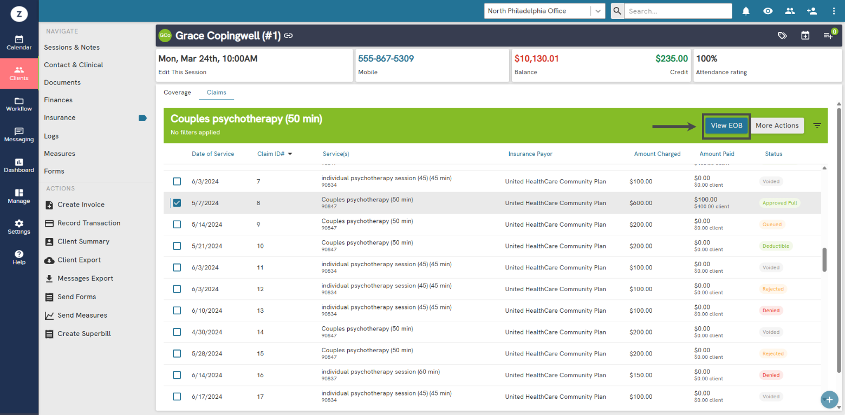Open the add new client icon
This screenshot has width=845, height=415.
(811, 11)
